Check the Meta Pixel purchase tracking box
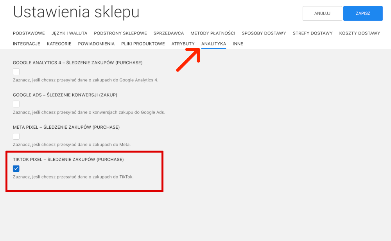This screenshot has width=391, height=241. coord(16,136)
